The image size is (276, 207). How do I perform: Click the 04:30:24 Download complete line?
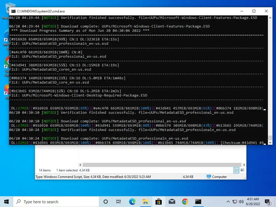click(99, 138)
